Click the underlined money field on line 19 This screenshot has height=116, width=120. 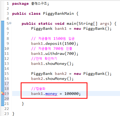pos(51,94)
